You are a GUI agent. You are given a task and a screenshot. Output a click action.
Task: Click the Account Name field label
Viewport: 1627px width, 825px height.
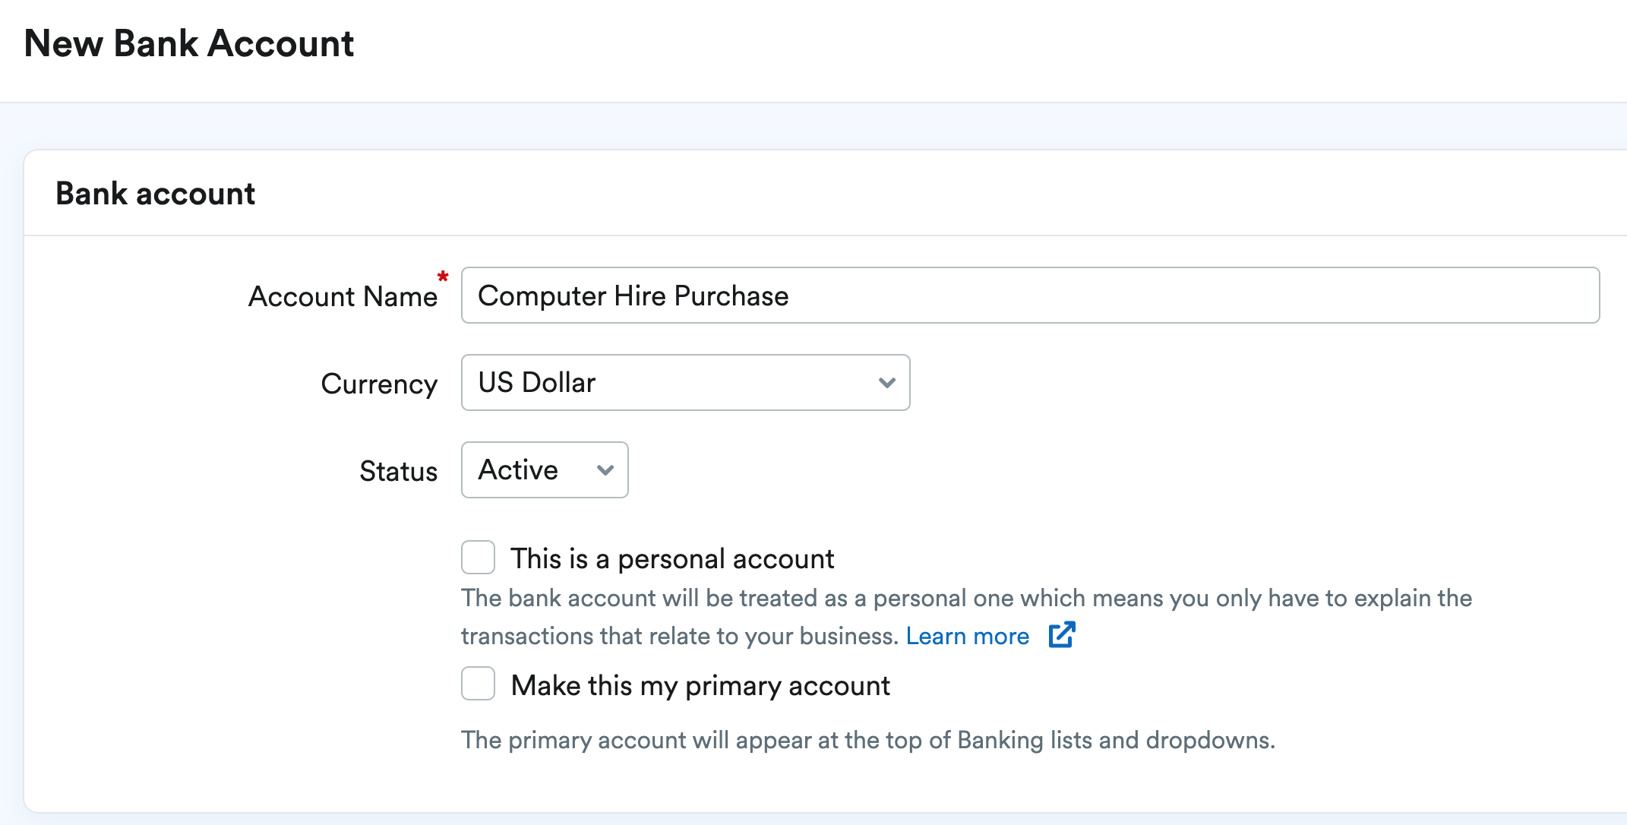(x=342, y=296)
